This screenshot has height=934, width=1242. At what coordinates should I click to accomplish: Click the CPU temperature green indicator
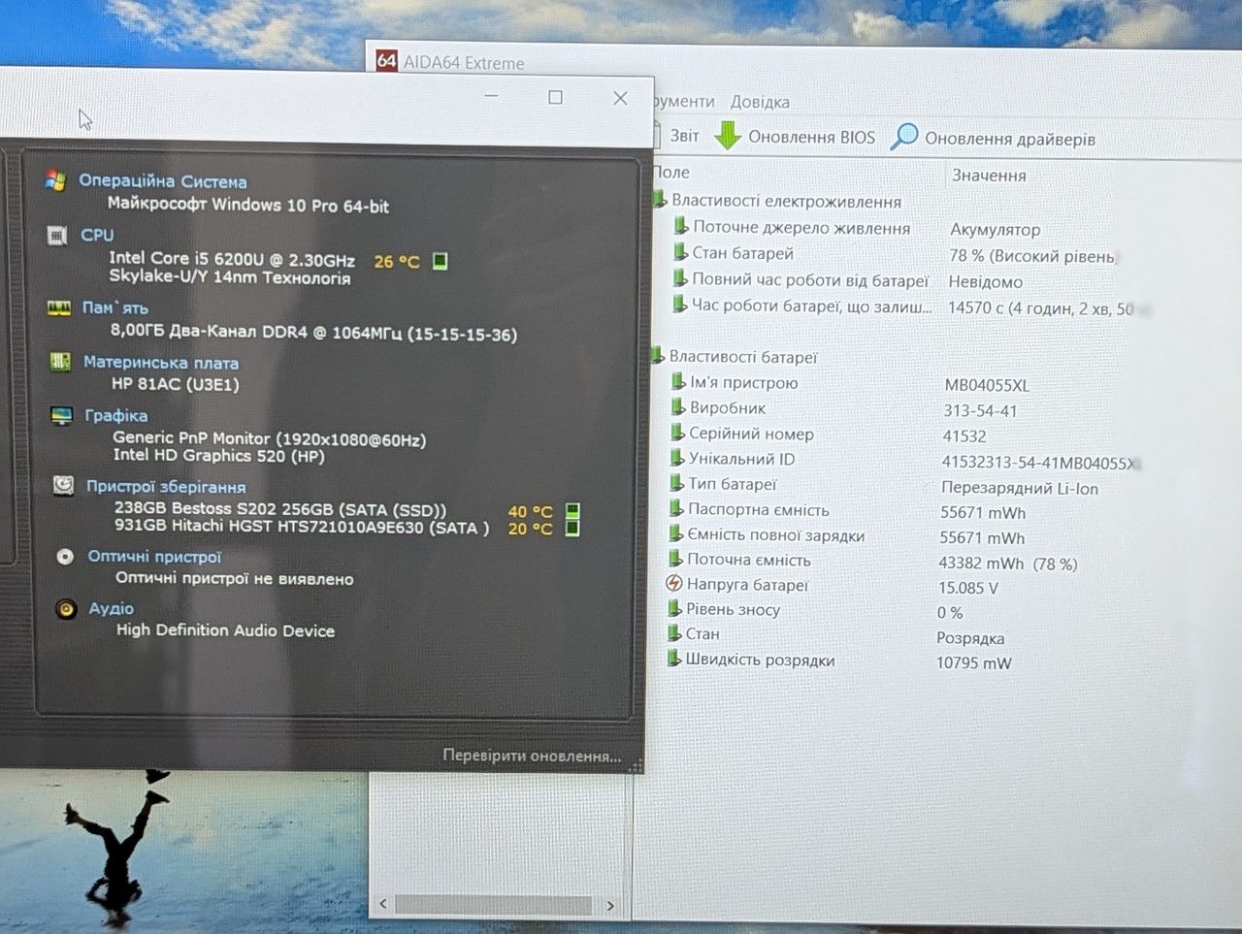[x=440, y=261]
